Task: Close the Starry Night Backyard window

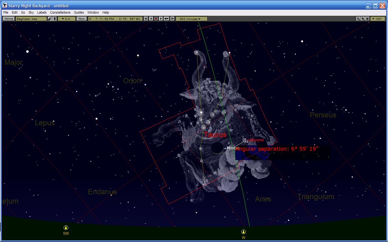Action: tap(382, 5)
